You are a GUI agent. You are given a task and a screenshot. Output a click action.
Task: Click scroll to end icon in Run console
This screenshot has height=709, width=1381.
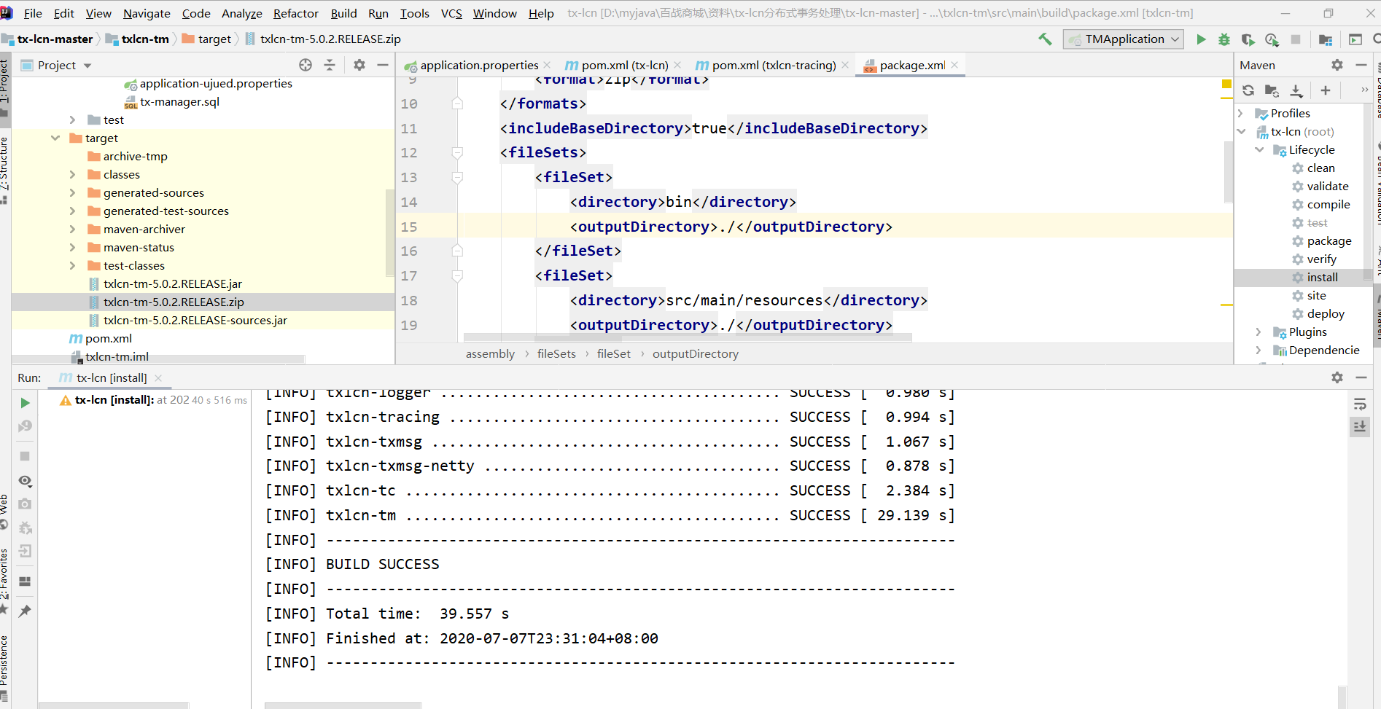pos(1360,427)
